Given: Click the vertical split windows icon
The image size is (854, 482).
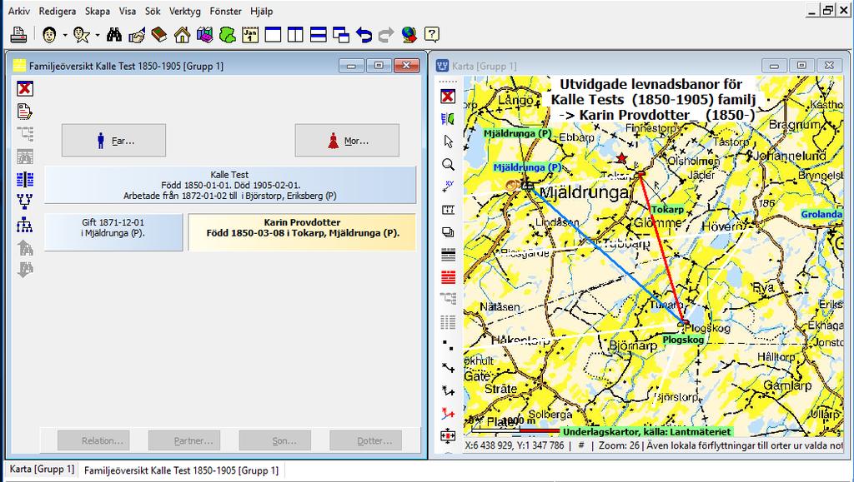Looking at the screenshot, I should (x=295, y=35).
